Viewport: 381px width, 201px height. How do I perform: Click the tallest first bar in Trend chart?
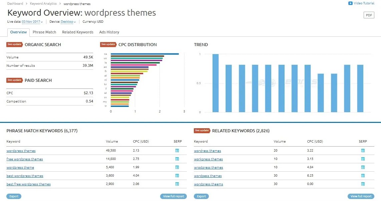point(216,83)
